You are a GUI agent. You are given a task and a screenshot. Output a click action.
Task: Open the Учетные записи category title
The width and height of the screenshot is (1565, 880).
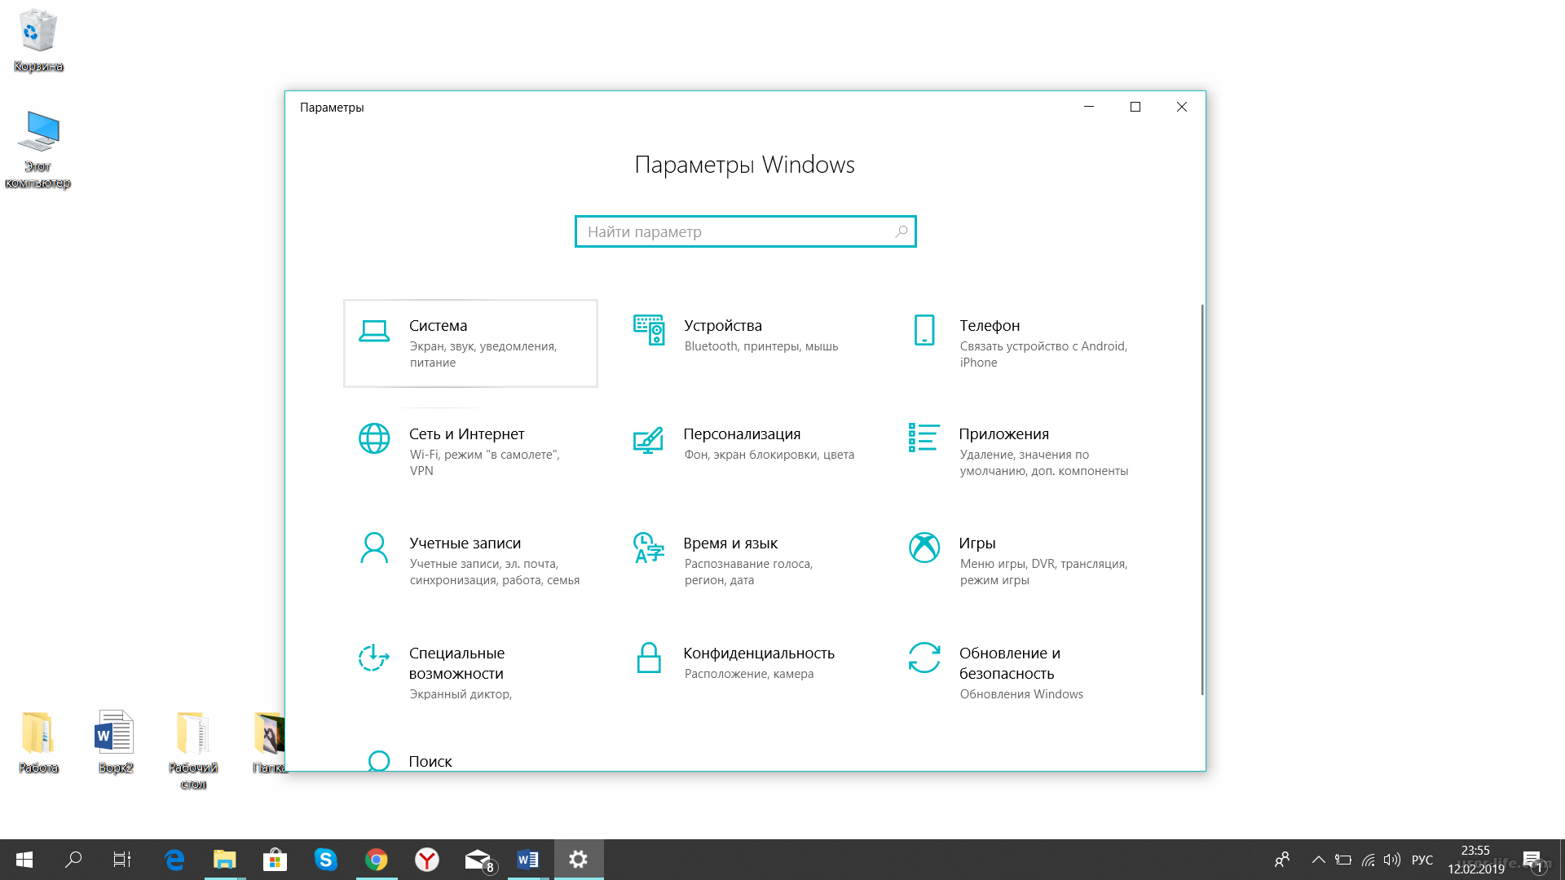tap(465, 543)
